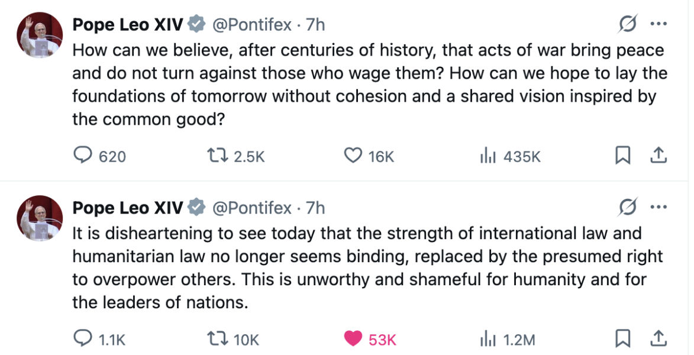View analytics showing 1.2M views
The height and width of the screenshot is (355, 694).
coord(488,339)
